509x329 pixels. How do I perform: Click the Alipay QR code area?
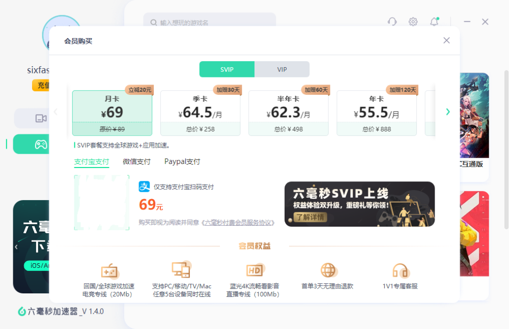coord(102,203)
